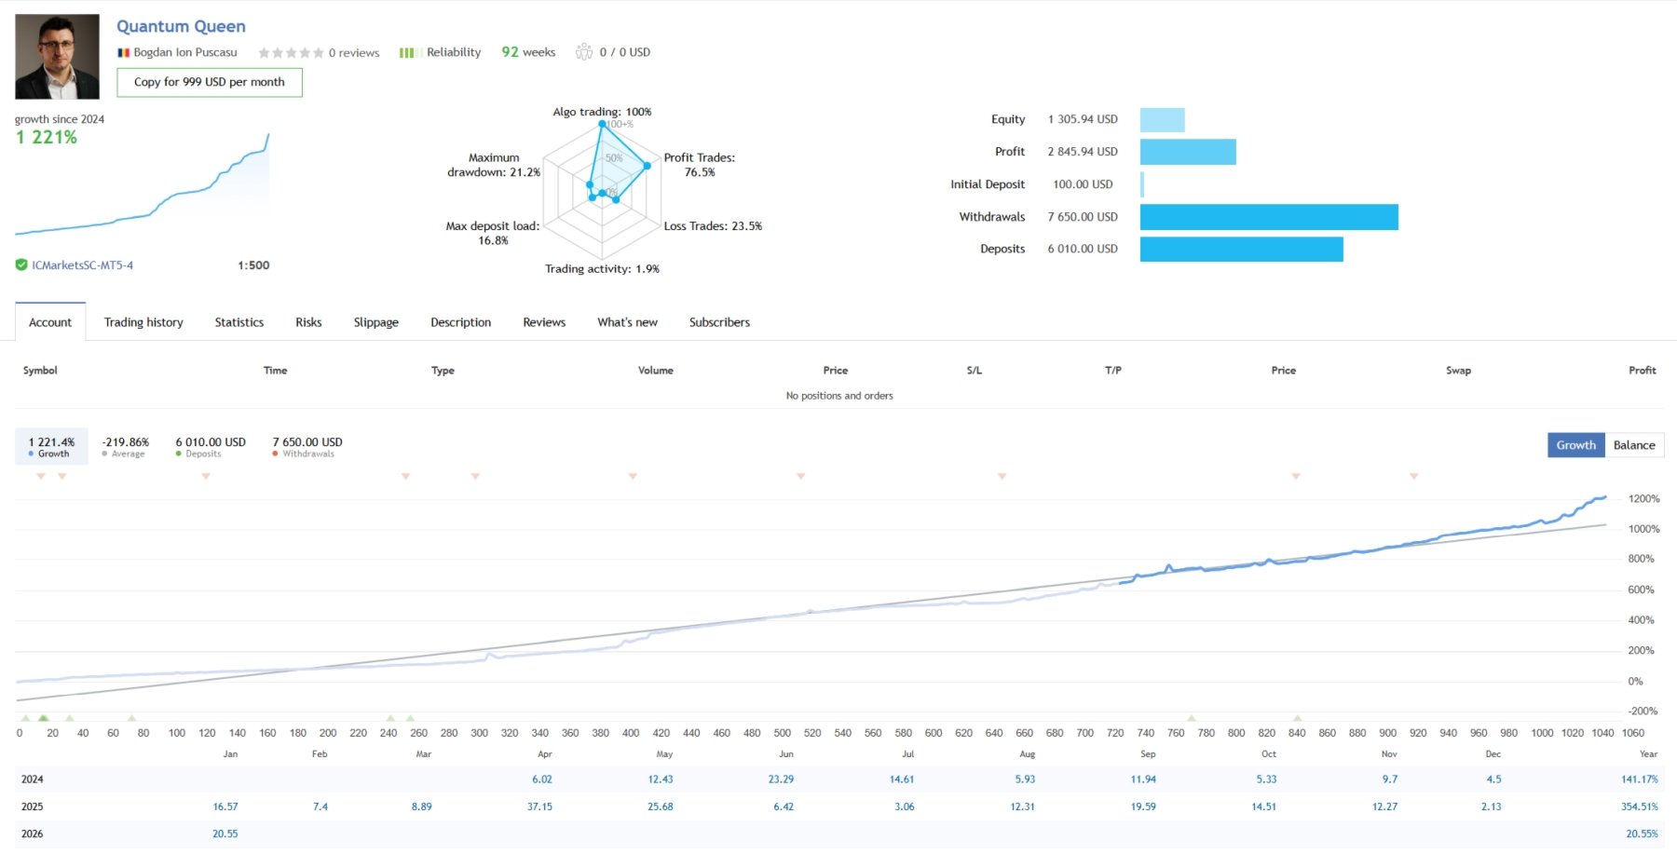Sort positions table by Symbol column
Image resolution: width=1677 pixels, height=854 pixels.
pyautogui.click(x=40, y=371)
